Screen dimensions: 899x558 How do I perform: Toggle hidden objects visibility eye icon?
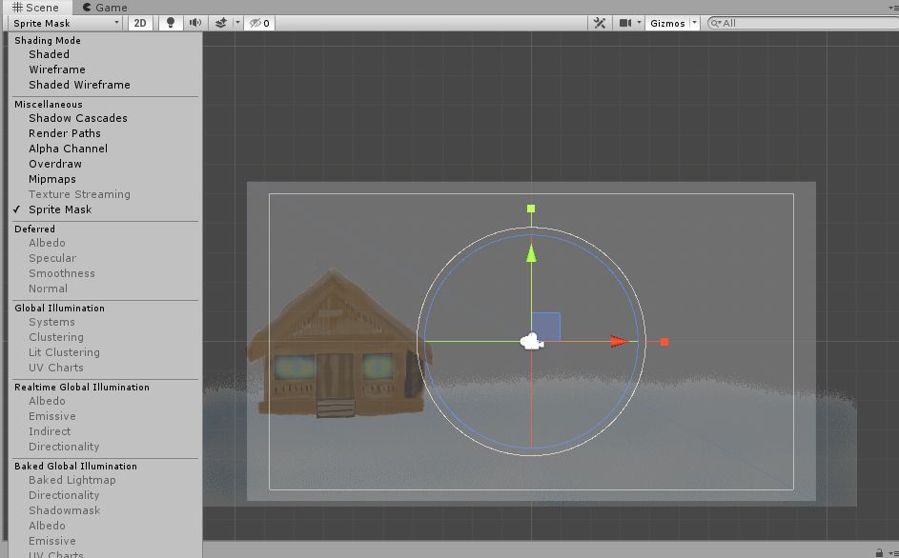pyautogui.click(x=258, y=23)
